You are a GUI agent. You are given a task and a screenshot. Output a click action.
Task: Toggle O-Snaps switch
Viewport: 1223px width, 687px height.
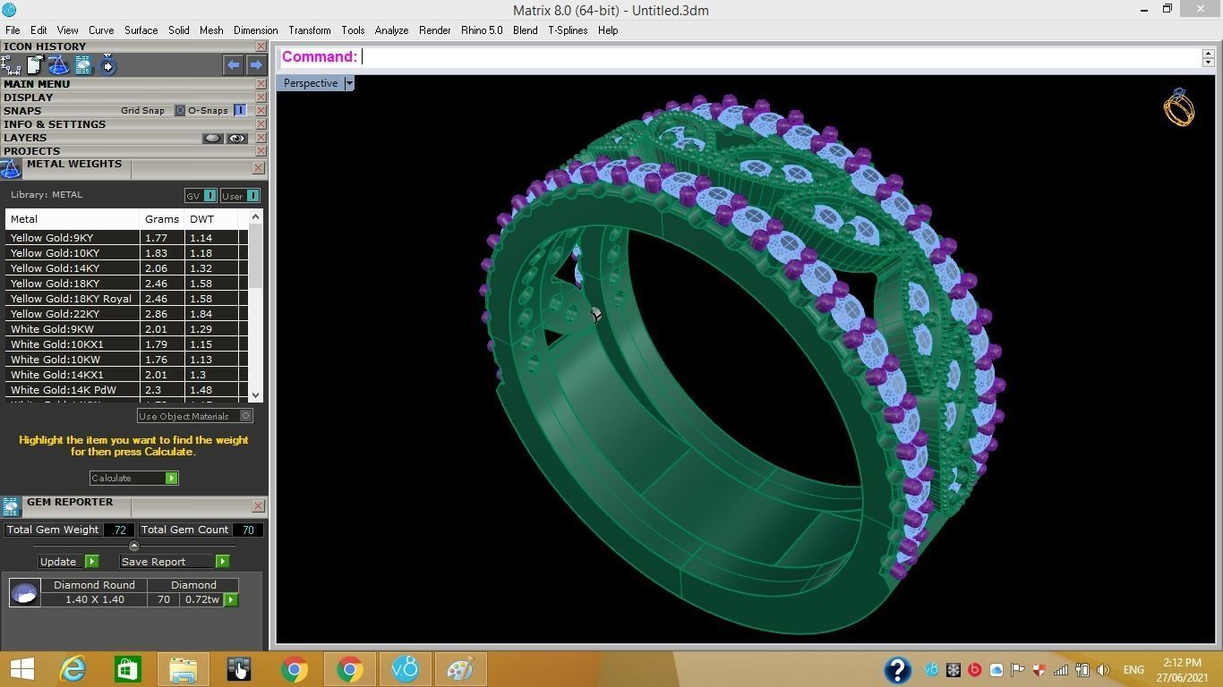click(x=240, y=111)
